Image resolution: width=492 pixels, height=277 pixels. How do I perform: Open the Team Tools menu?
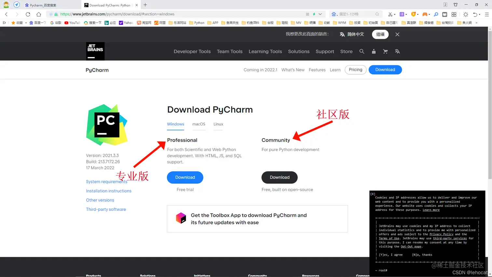click(x=230, y=51)
